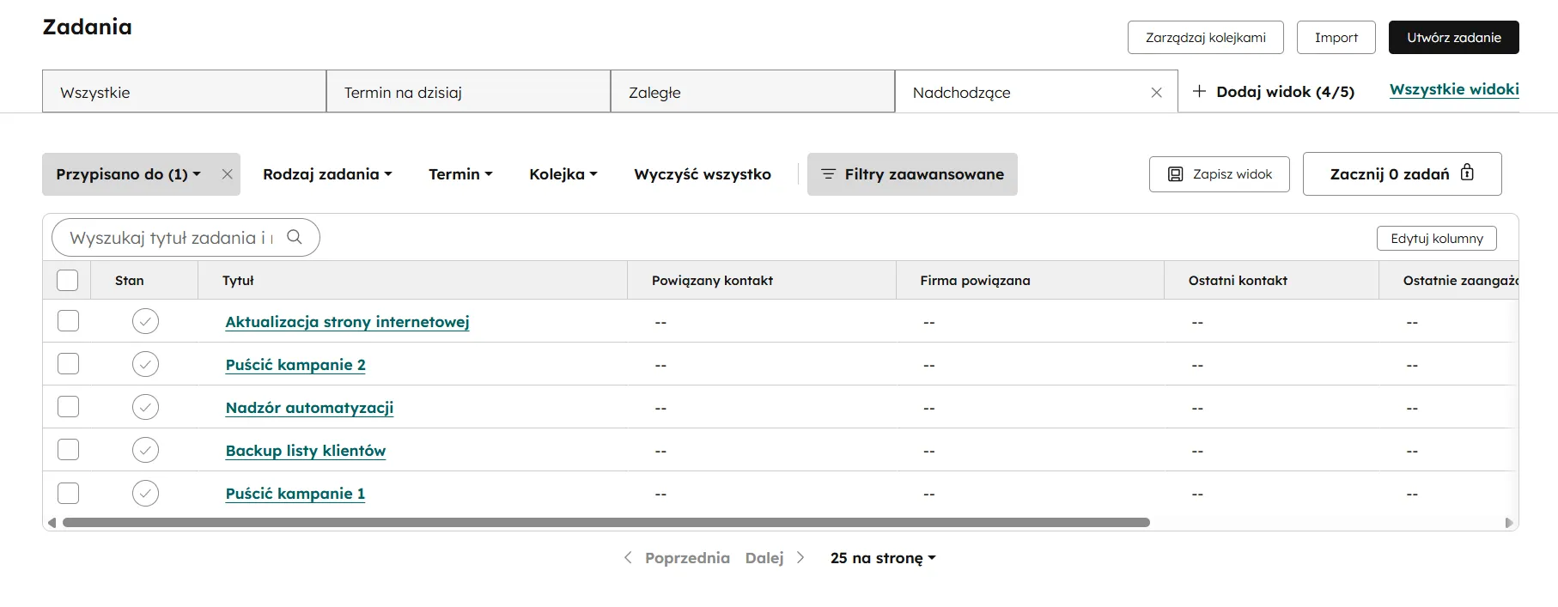The width and height of the screenshot is (1558, 607).
Task: Click the search magnifier icon
Action: point(295,237)
